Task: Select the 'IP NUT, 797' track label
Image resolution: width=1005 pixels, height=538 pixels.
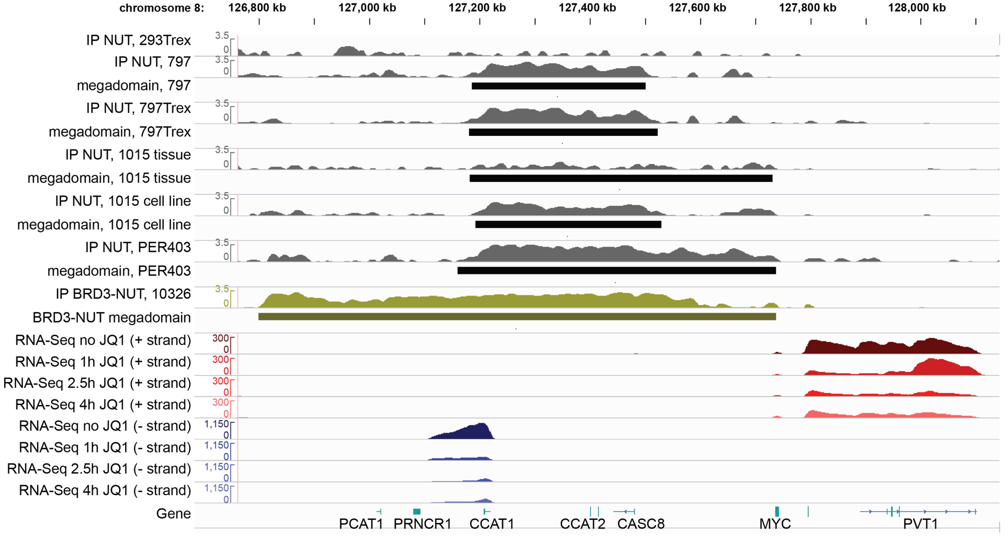Action: (x=152, y=62)
